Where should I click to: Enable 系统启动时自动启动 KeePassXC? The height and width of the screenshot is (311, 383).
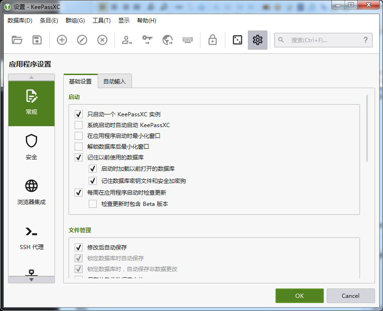pyautogui.click(x=78, y=125)
